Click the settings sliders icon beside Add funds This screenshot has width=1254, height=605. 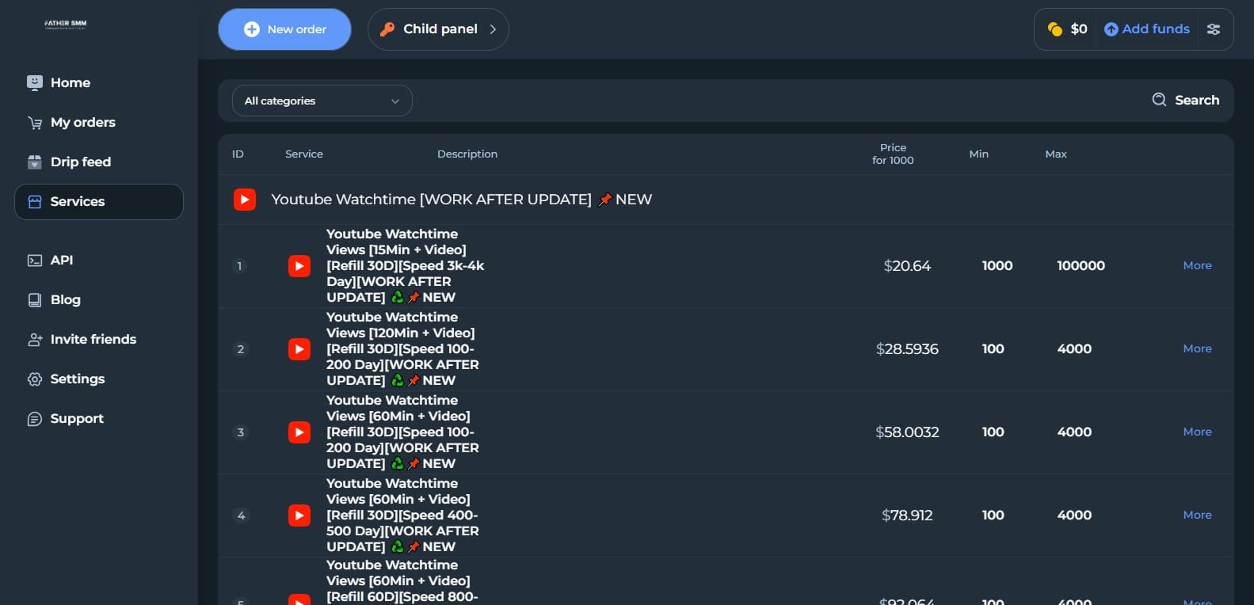[1213, 29]
